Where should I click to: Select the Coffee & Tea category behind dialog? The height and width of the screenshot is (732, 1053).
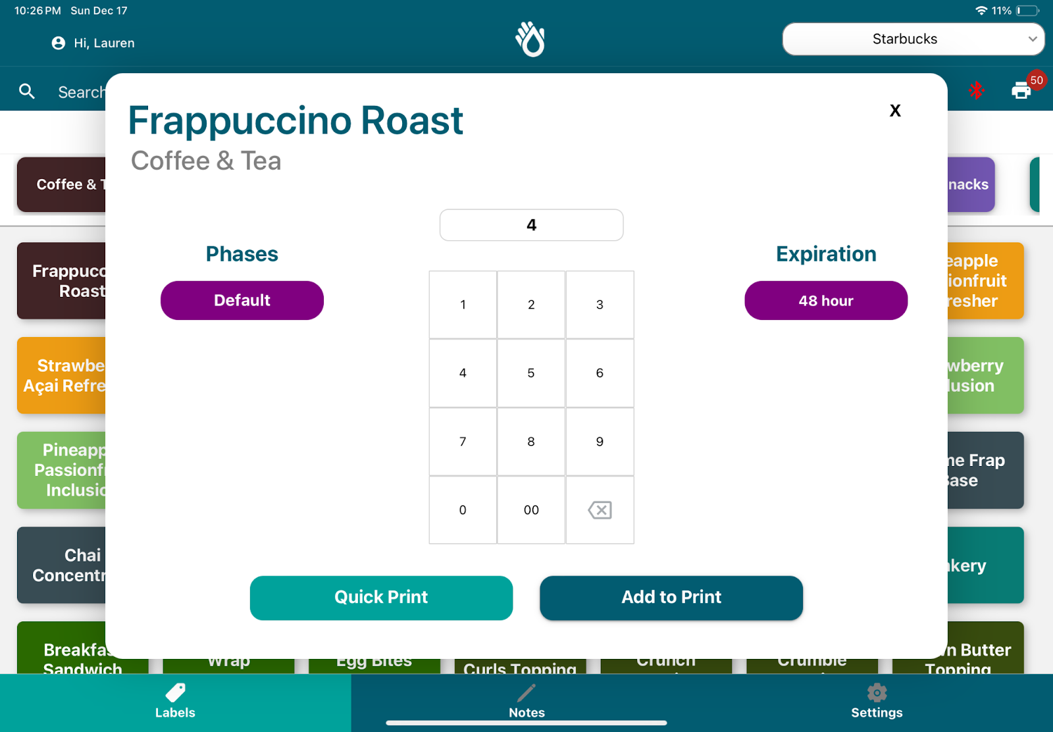click(x=61, y=184)
